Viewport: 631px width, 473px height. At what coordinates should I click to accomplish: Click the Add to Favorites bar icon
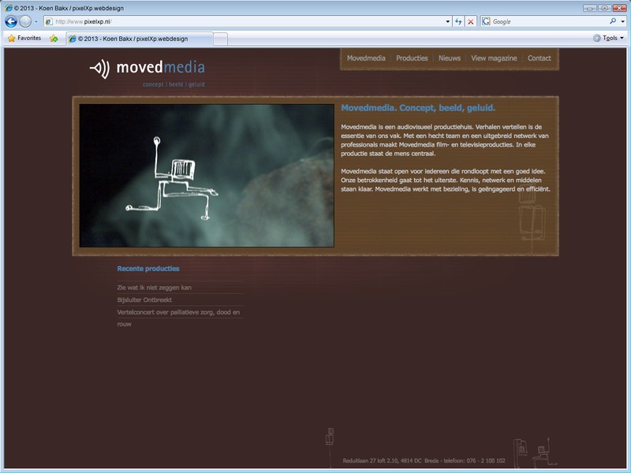54,38
